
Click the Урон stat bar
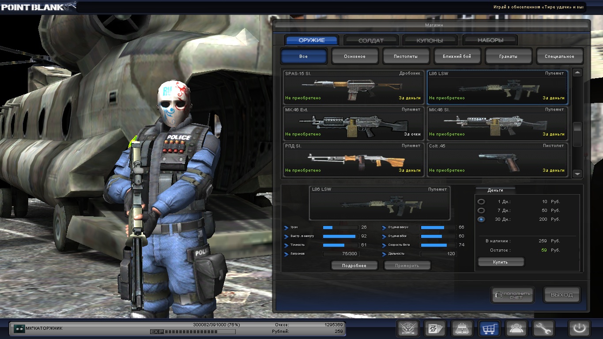pyautogui.click(x=340, y=227)
